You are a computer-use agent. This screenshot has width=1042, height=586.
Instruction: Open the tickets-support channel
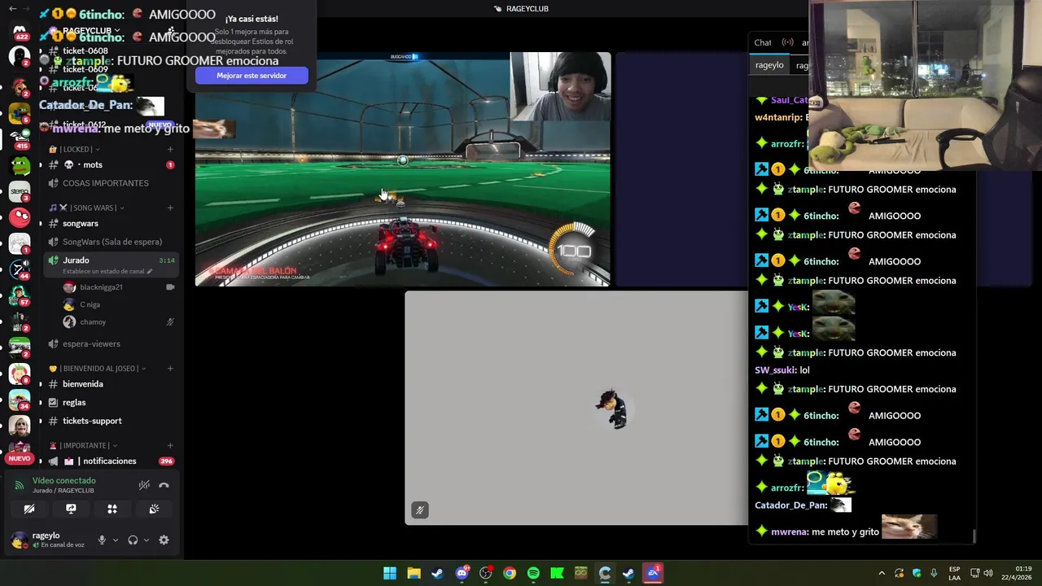point(111,421)
